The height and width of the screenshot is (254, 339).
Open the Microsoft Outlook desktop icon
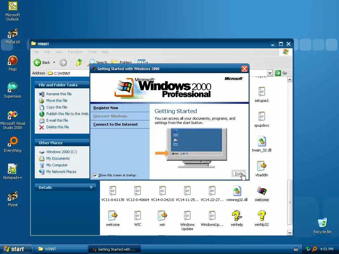click(x=13, y=11)
